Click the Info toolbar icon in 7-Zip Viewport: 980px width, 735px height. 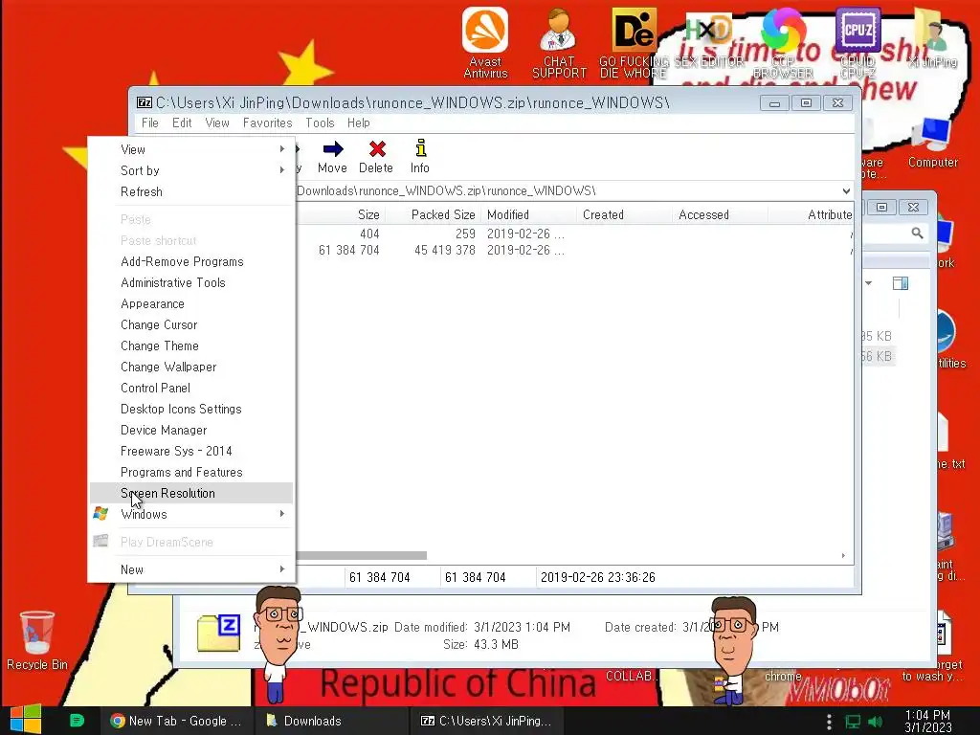pos(420,156)
